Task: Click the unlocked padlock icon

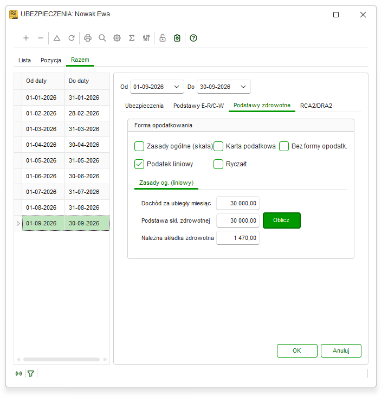Action: click(163, 38)
